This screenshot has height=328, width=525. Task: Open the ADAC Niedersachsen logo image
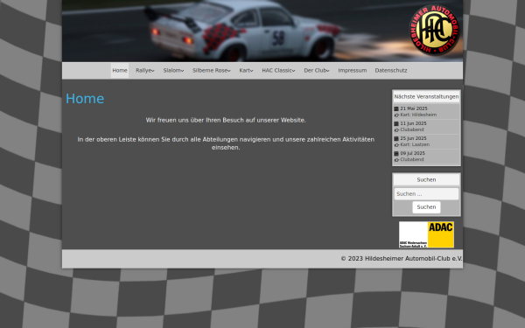[426, 234]
